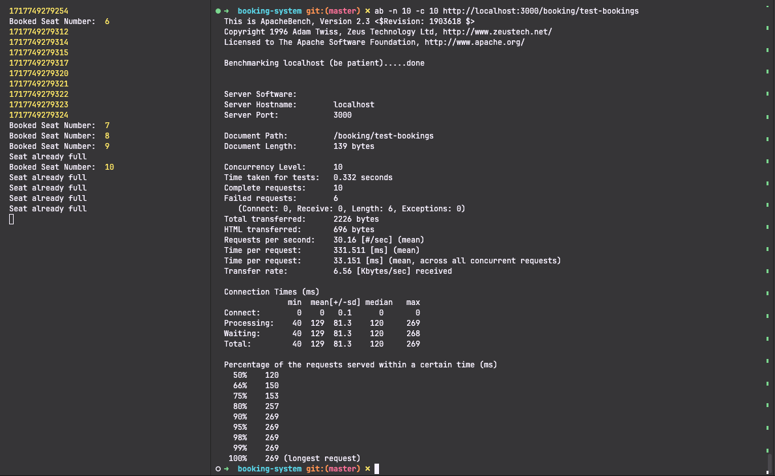Click the 'Failed requests: 6' line
The height and width of the screenshot is (476, 775).
[281, 198]
